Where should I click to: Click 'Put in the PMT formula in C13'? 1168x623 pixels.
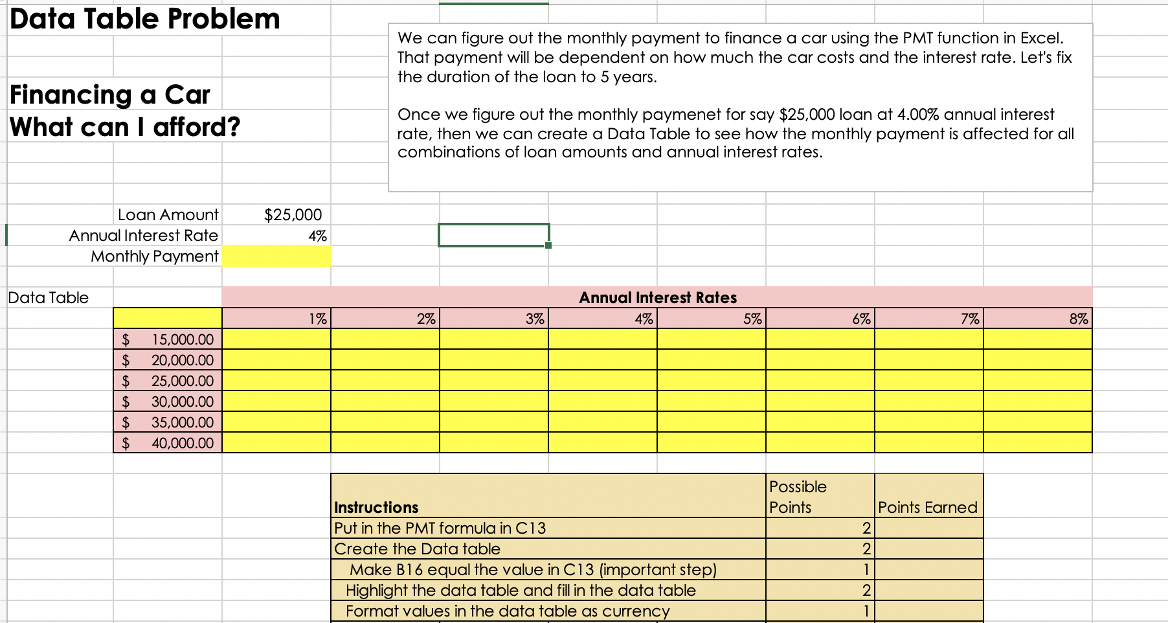(548, 528)
